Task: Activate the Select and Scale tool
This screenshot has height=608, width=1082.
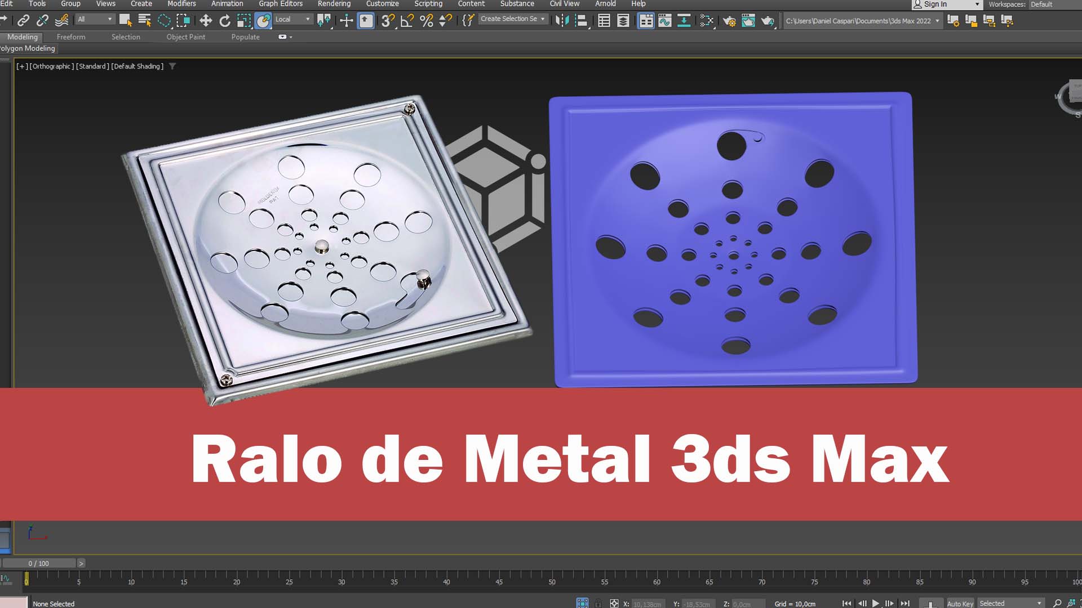Action: point(244,21)
